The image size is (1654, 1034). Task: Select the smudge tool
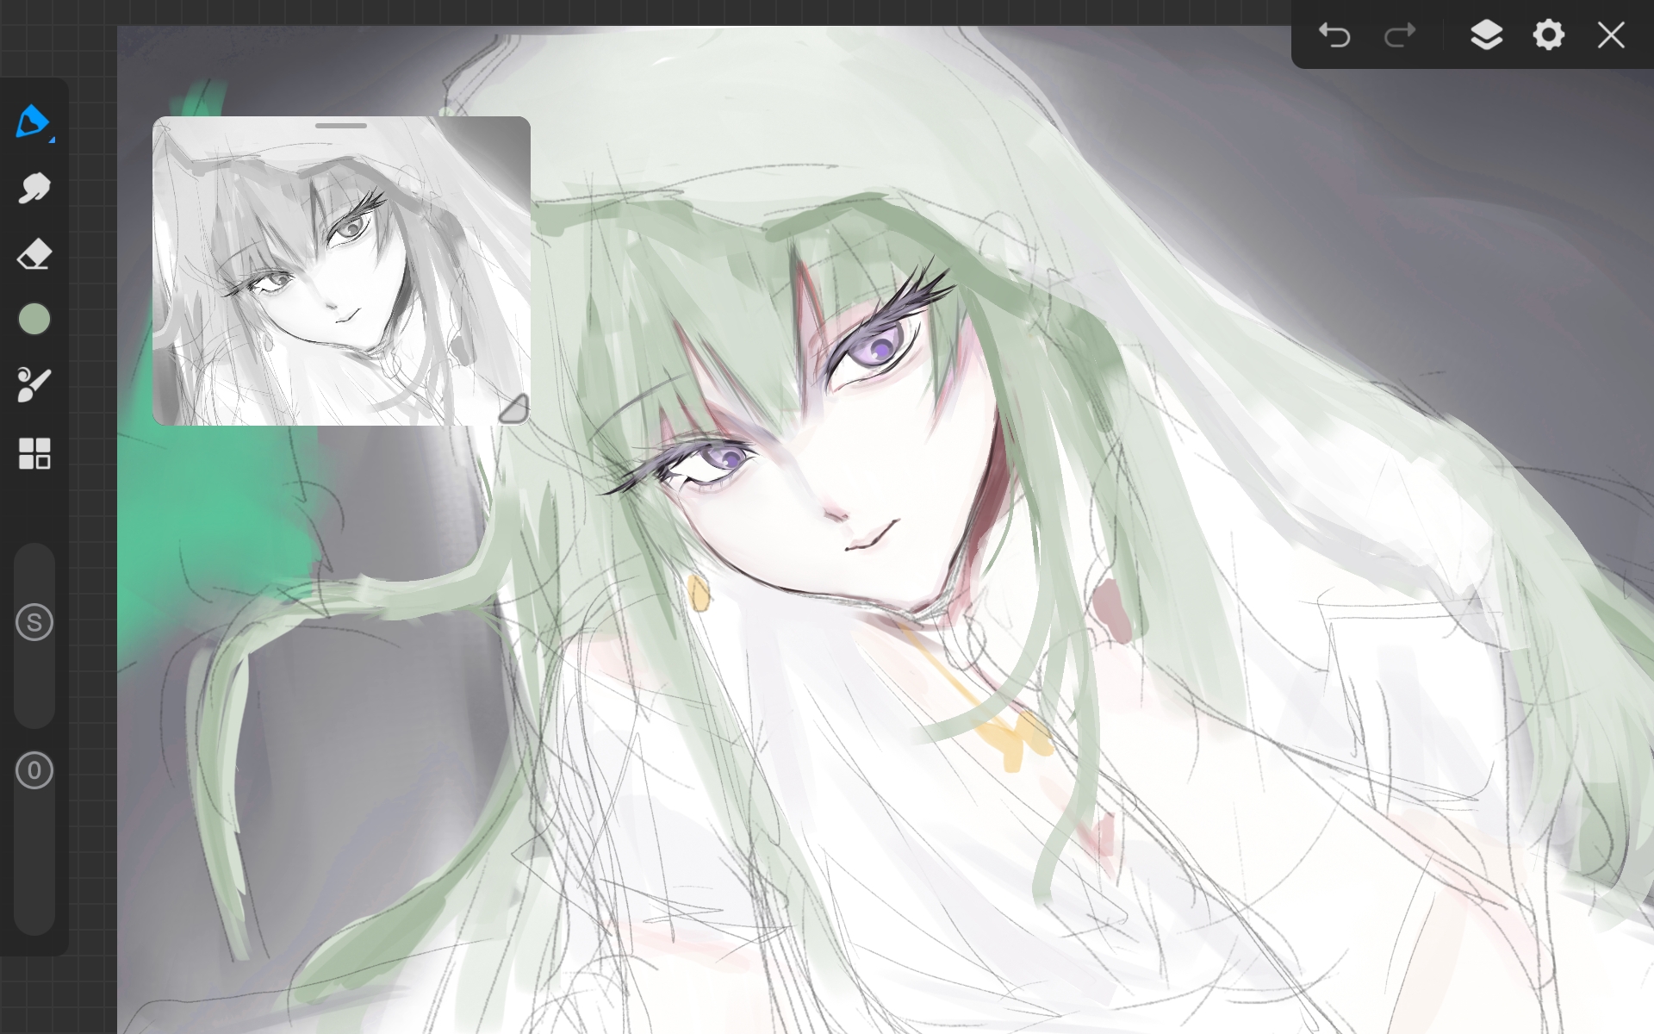click(34, 188)
